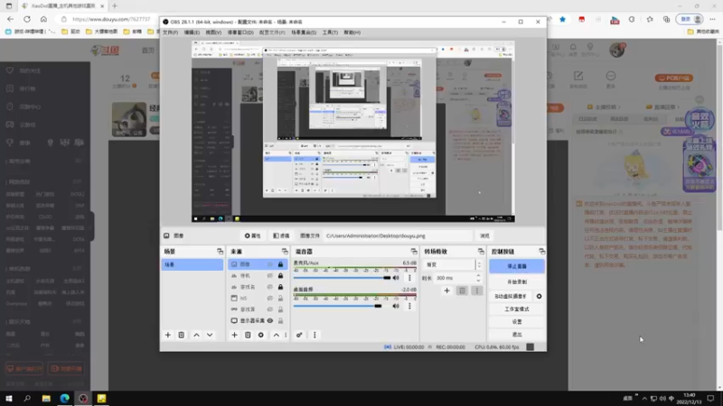Toggle visibility of the 待机 source
723x406 pixels.
[x=270, y=276]
